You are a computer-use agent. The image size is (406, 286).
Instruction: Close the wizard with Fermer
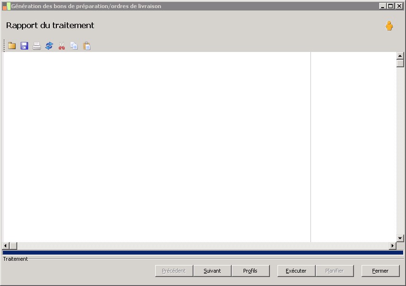click(x=380, y=271)
